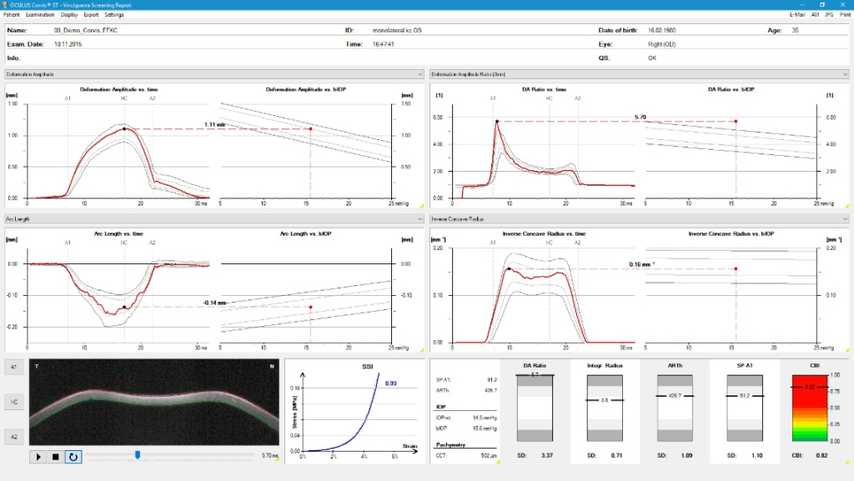The height and width of the screenshot is (481, 854).
Task: Open the Display menu
Action: pyautogui.click(x=70, y=15)
